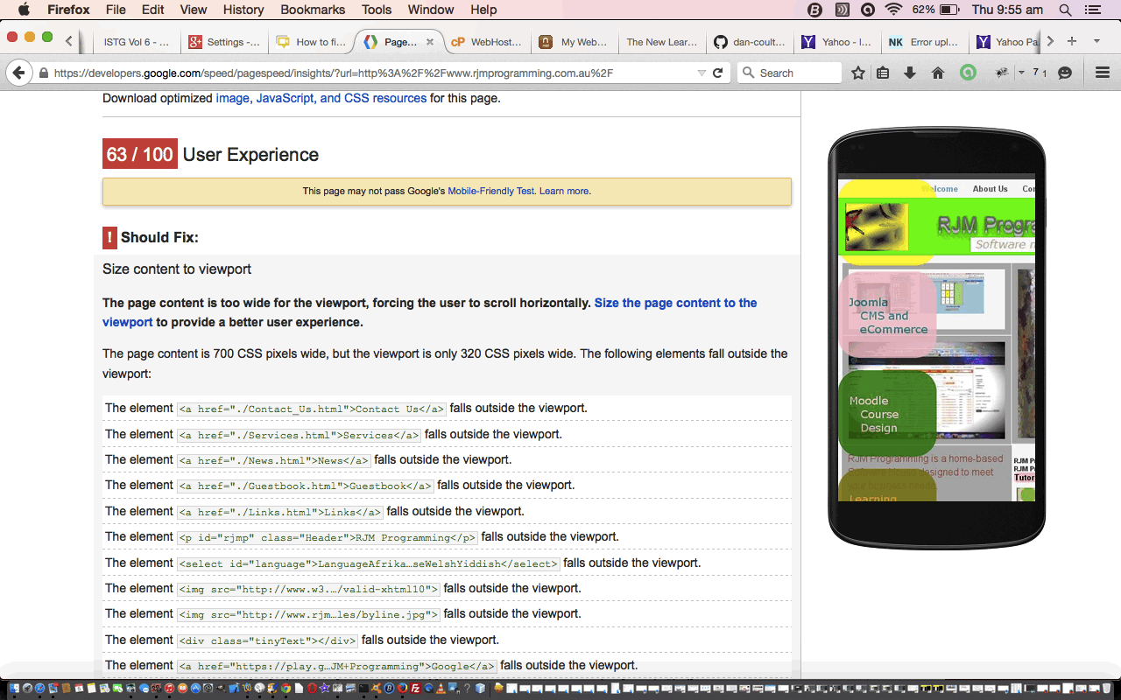Click the News.html element code
Screen dimensions: 1121x700
[x=273, y=460]
